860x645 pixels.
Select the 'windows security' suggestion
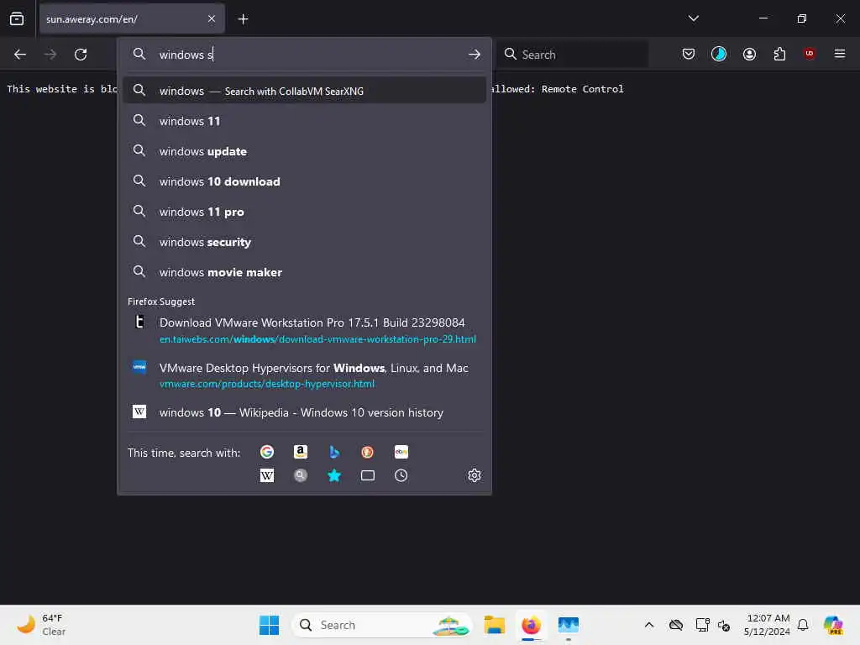coord(304,241)
